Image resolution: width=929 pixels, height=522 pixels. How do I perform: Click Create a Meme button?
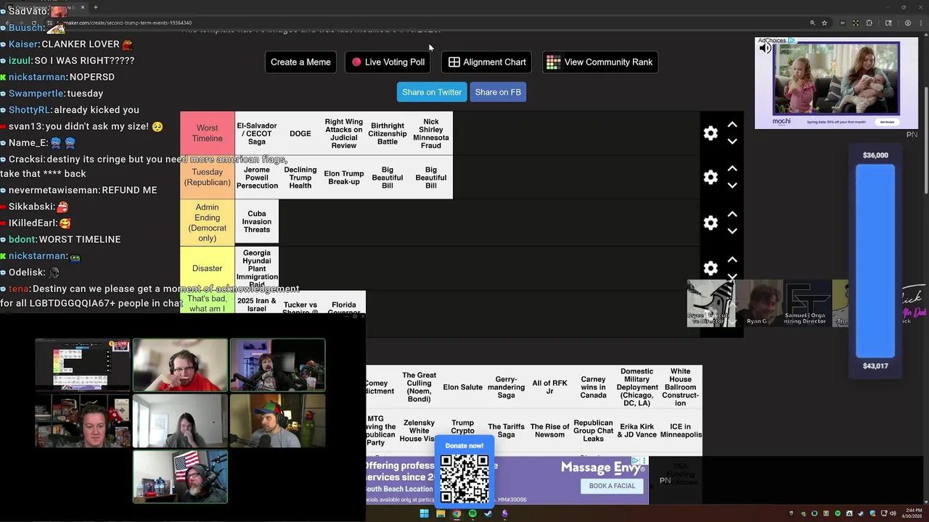[300, 62]
